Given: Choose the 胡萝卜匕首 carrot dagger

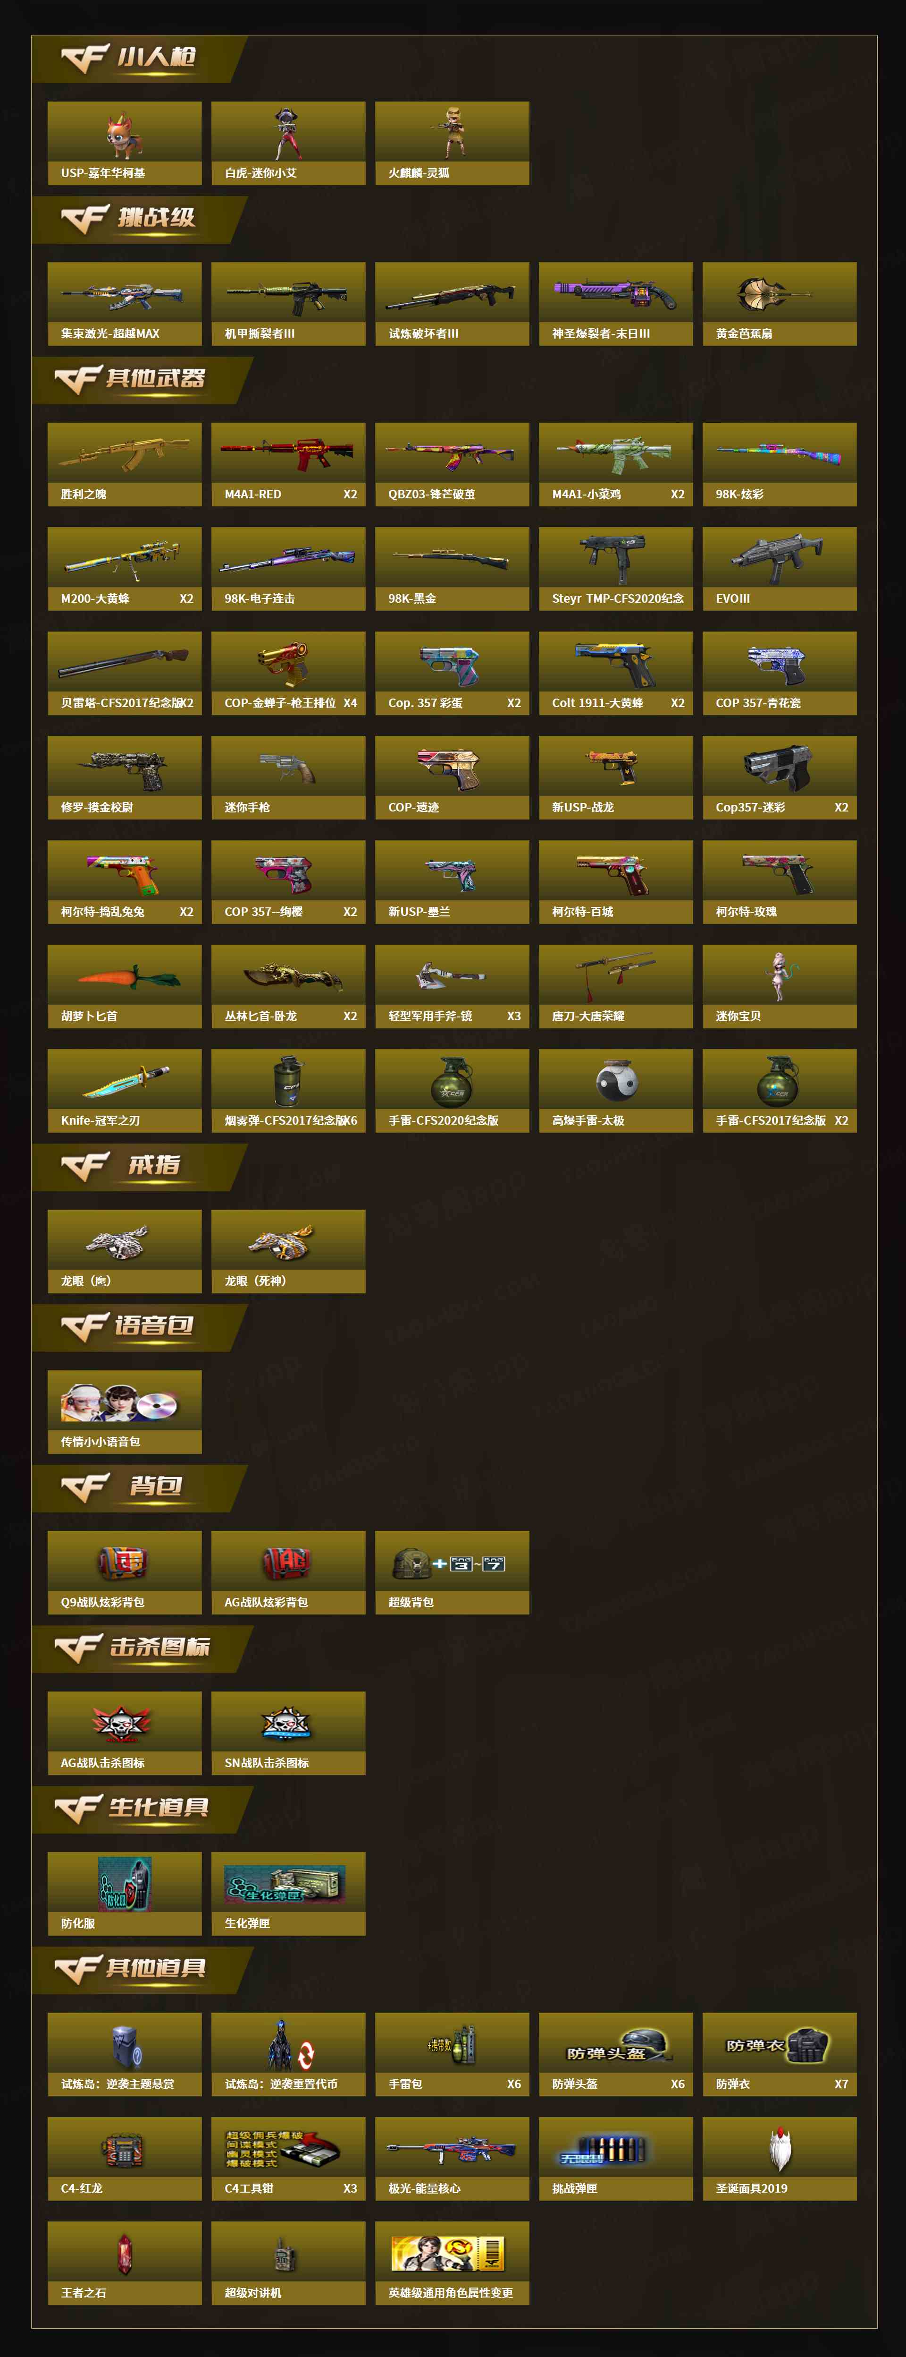Looking at the screenshot, I should pyautogui.click(x=124, y=986).
